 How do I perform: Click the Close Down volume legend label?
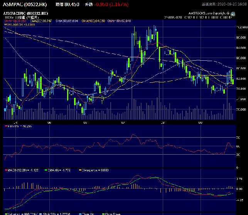point(113,214)
